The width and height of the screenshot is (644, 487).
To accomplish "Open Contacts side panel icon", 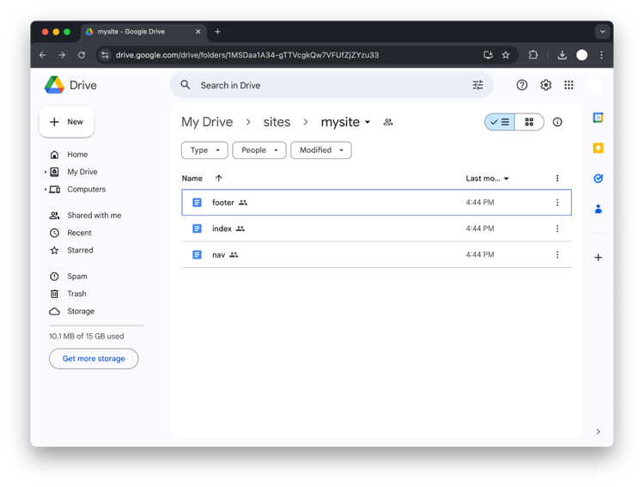I will tap(598, 208).
